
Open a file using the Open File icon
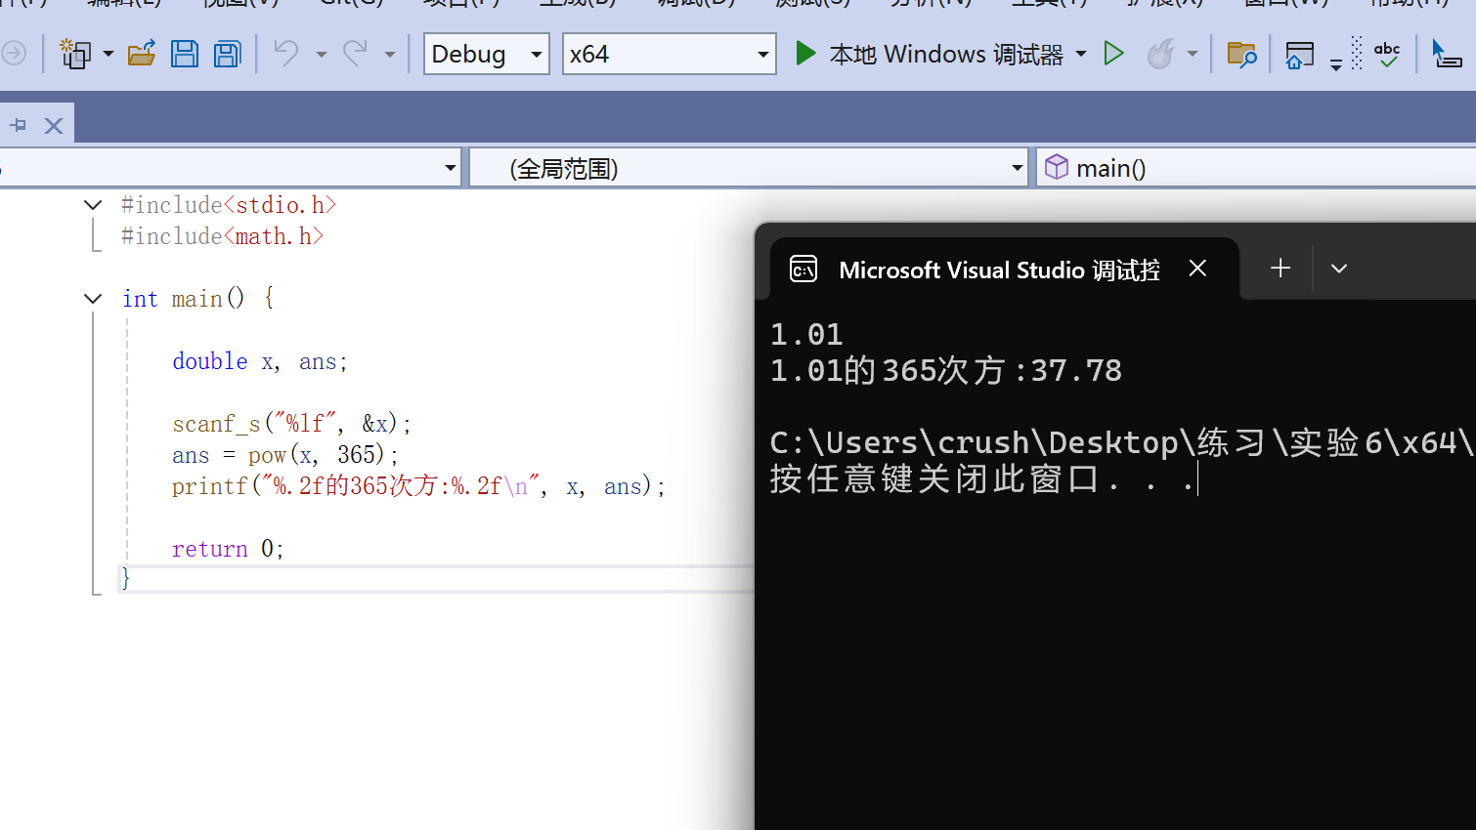[x=142, y=54]
